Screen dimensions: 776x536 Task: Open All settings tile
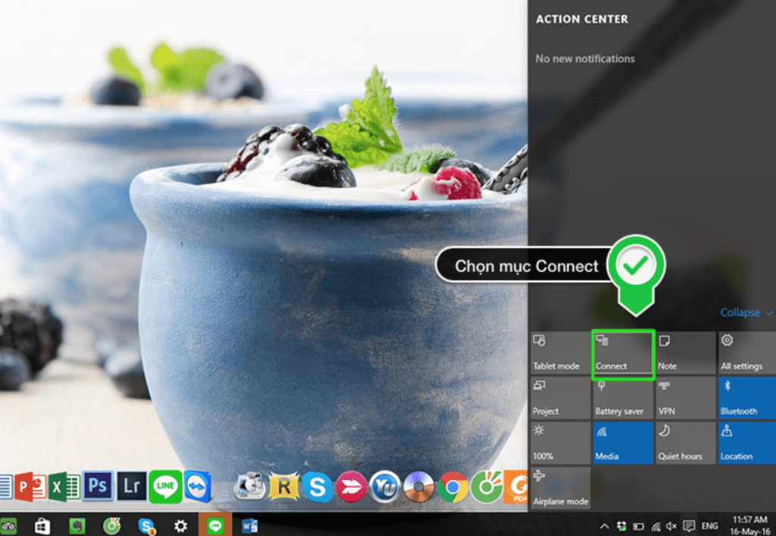pos(747,353)
